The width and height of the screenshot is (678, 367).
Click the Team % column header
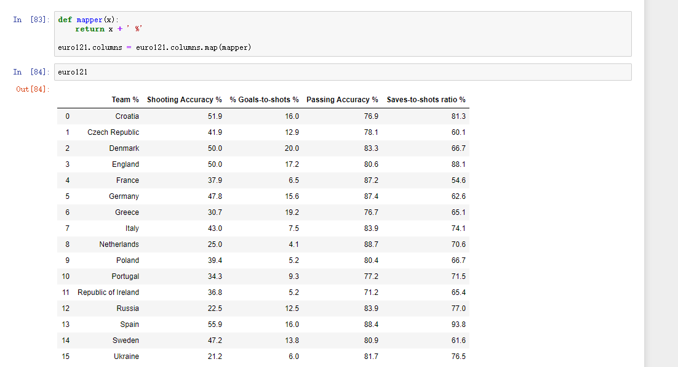(125, 100)
